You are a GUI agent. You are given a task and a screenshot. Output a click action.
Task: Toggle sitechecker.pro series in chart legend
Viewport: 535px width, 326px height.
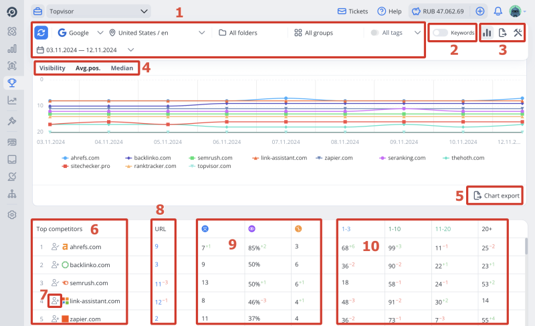pyautogui.click(x=86, y=166)
